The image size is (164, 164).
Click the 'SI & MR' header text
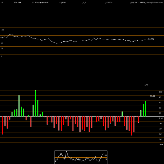coord(17,3)
